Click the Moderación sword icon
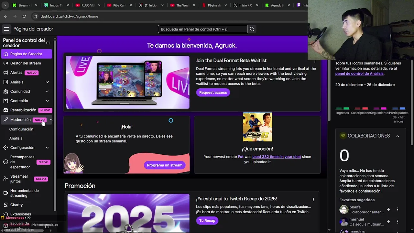 [x=5, y=120]
